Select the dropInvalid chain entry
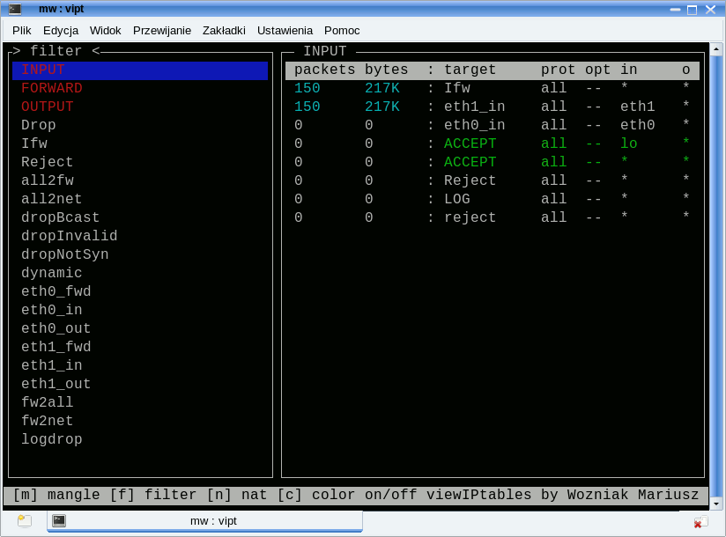 70,237
